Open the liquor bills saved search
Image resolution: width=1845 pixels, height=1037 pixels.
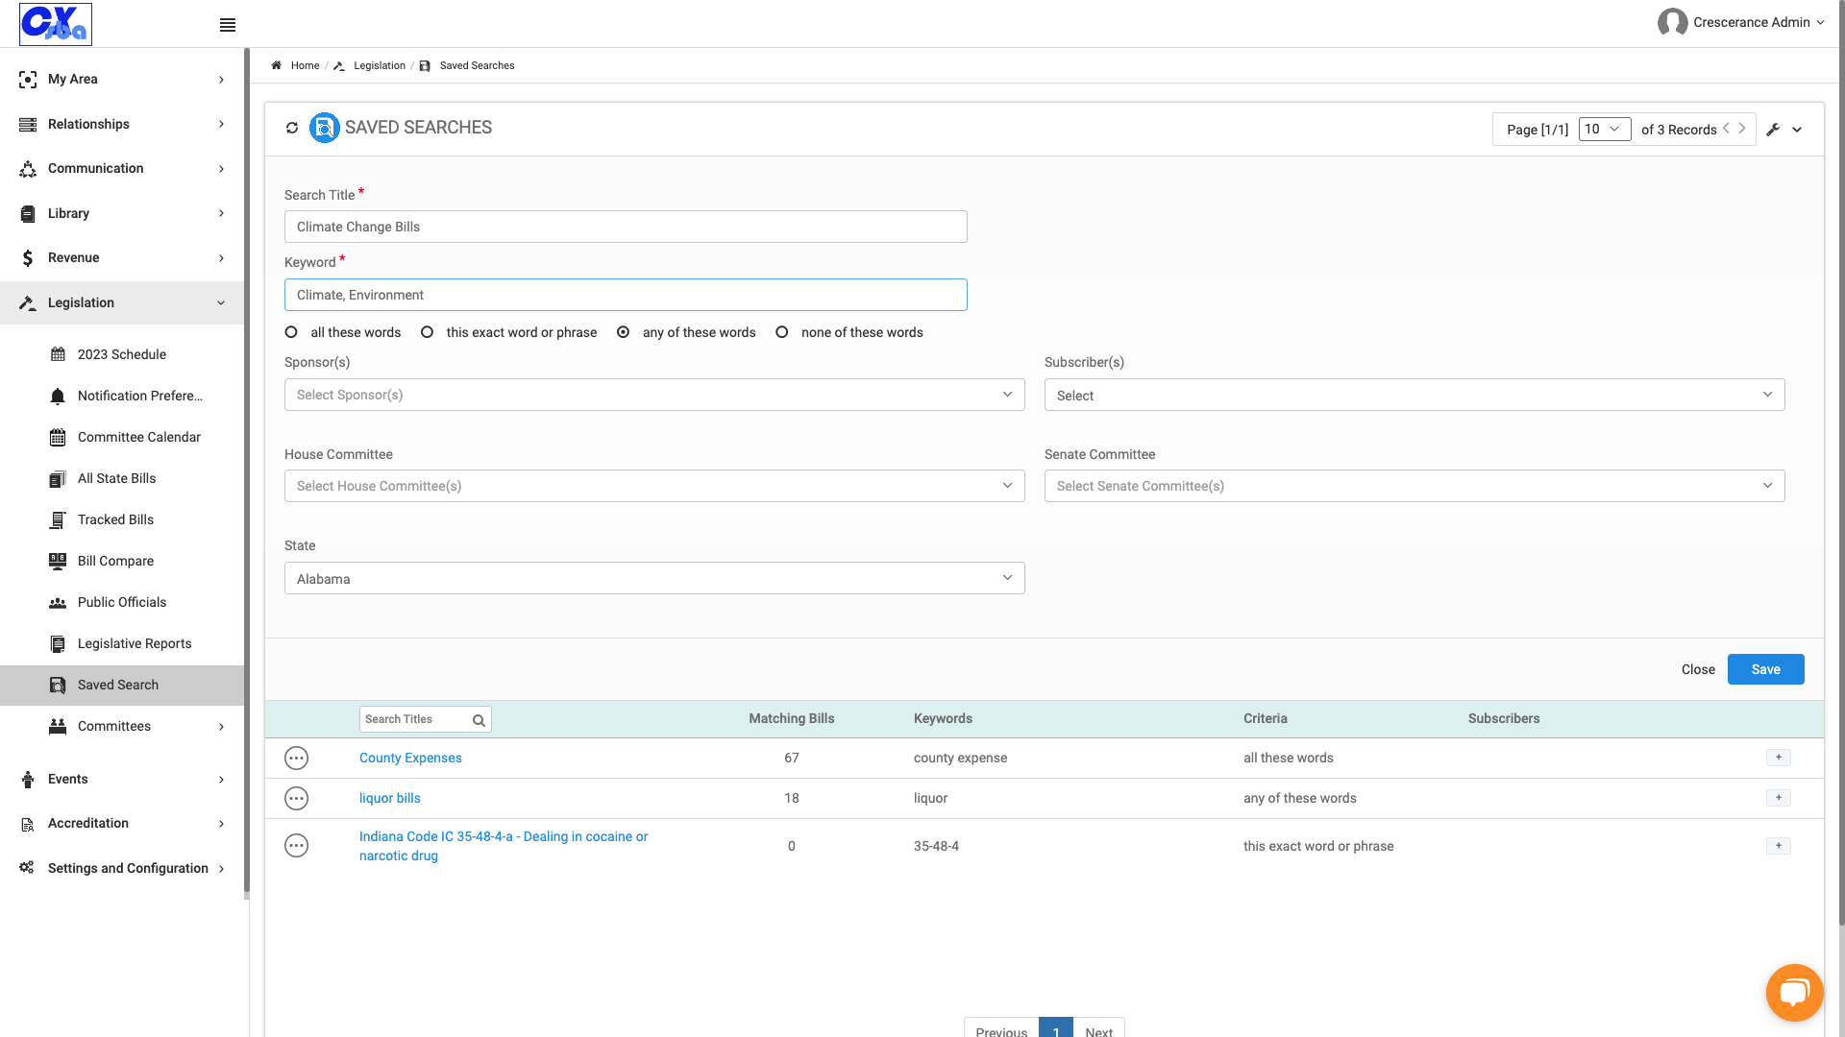click(390, 798)
